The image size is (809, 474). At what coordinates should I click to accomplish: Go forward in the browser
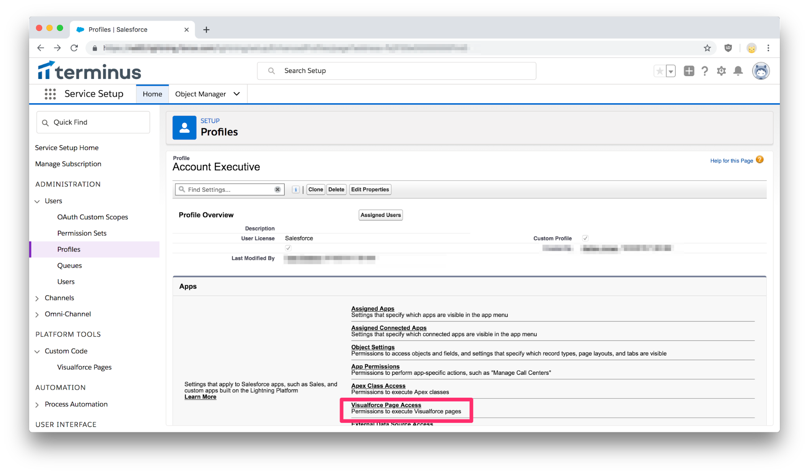click(x=57, y=48)
